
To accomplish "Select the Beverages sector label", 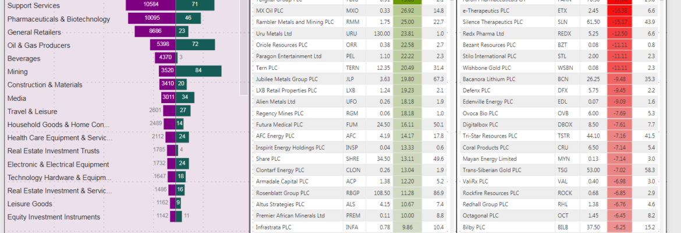I will pos(24,58).
